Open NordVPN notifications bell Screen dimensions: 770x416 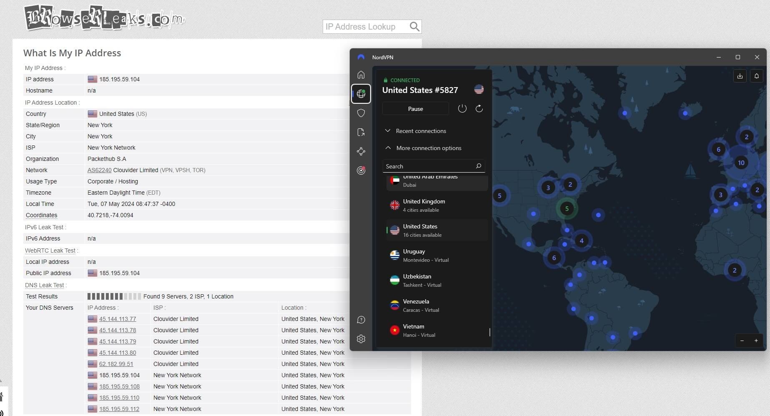click(757, 76)
